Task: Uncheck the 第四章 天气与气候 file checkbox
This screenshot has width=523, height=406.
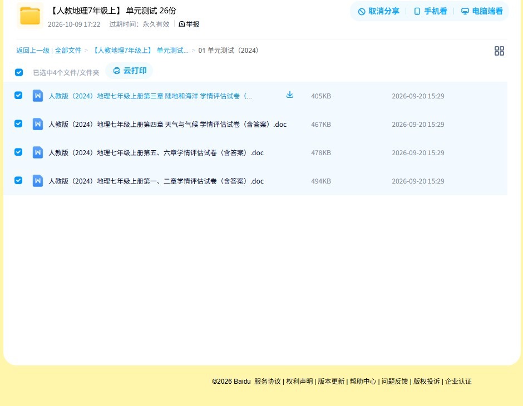Action: click(x=18, y=123)
